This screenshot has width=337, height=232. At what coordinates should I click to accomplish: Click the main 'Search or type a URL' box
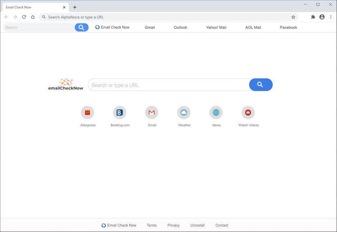[x=169, y=85]
